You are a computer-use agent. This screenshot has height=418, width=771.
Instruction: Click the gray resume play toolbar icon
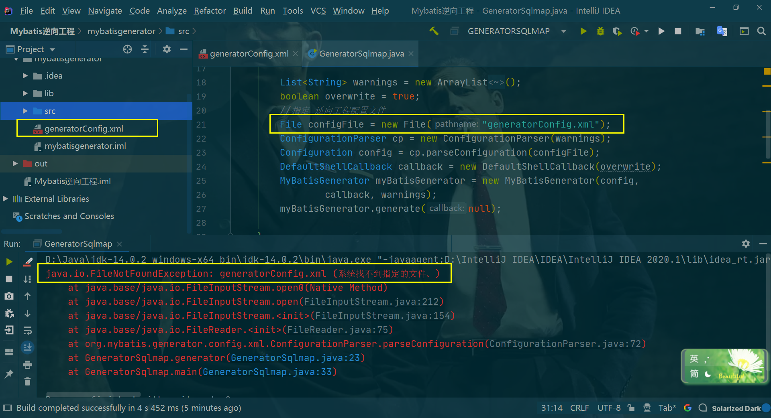[661, 31]
